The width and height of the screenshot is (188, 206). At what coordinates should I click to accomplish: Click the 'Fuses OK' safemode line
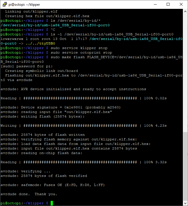(x=53, y=185)
